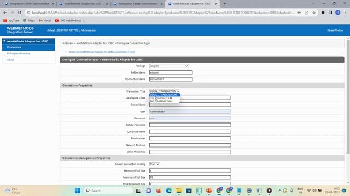
Task: Click the Close Window link
Action: pyautogui.click(x=335, y=30)
